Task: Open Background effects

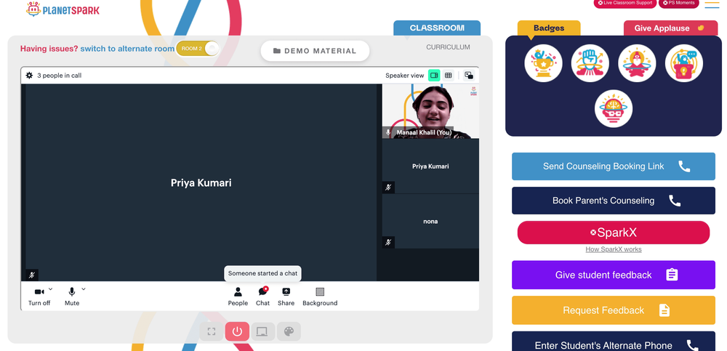Action: 320,296
